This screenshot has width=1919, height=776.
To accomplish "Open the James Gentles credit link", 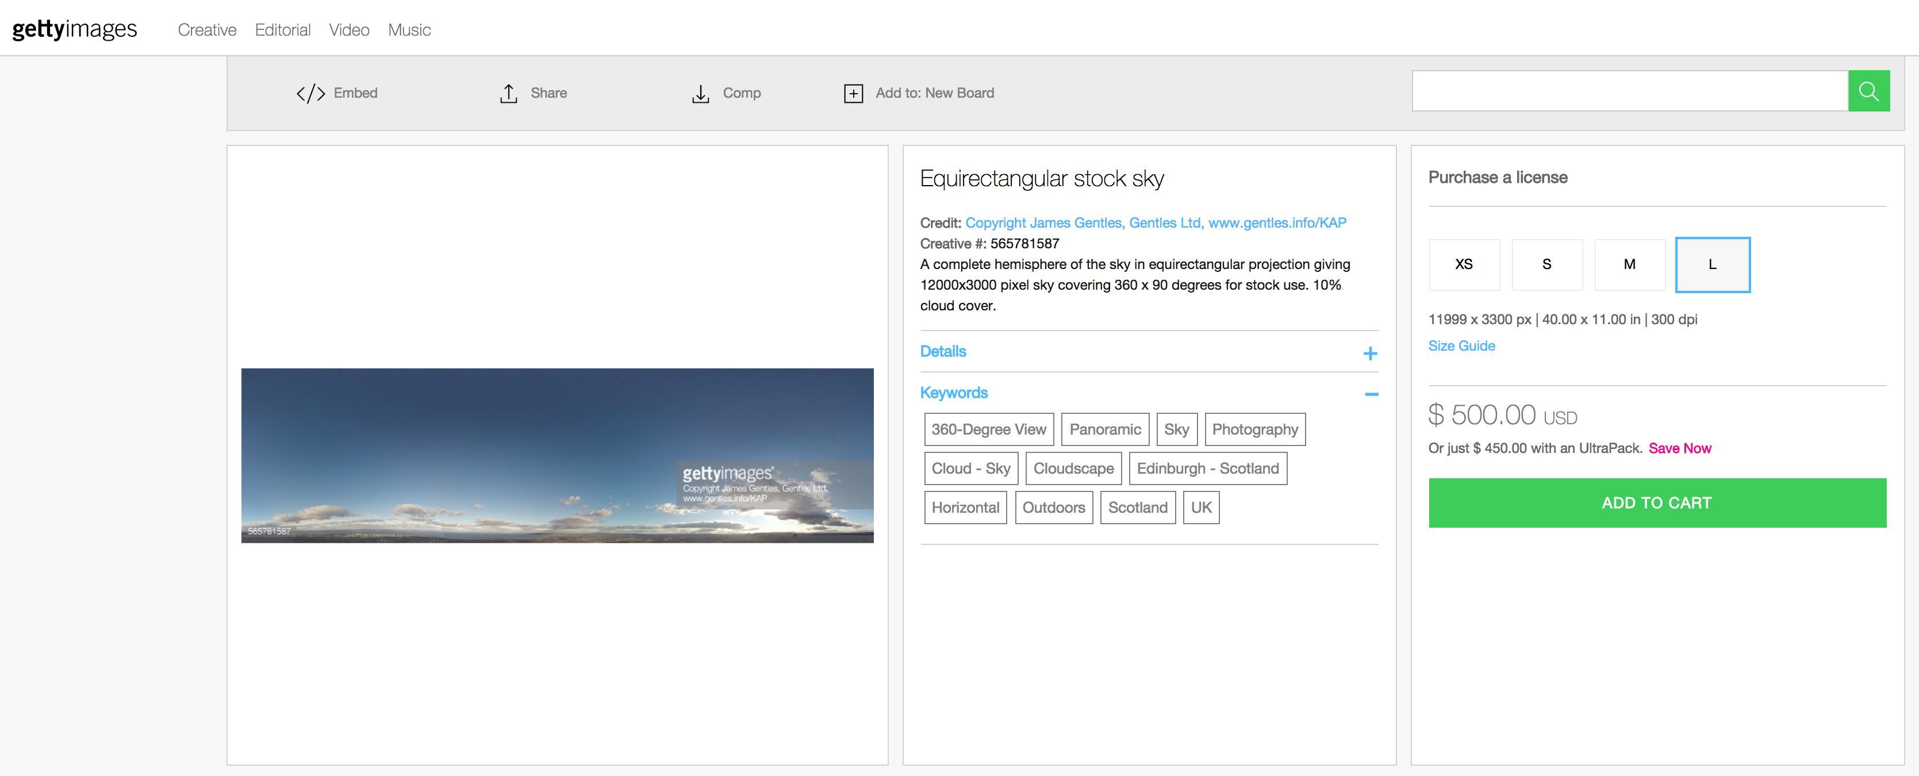I will pos(1156,222).
